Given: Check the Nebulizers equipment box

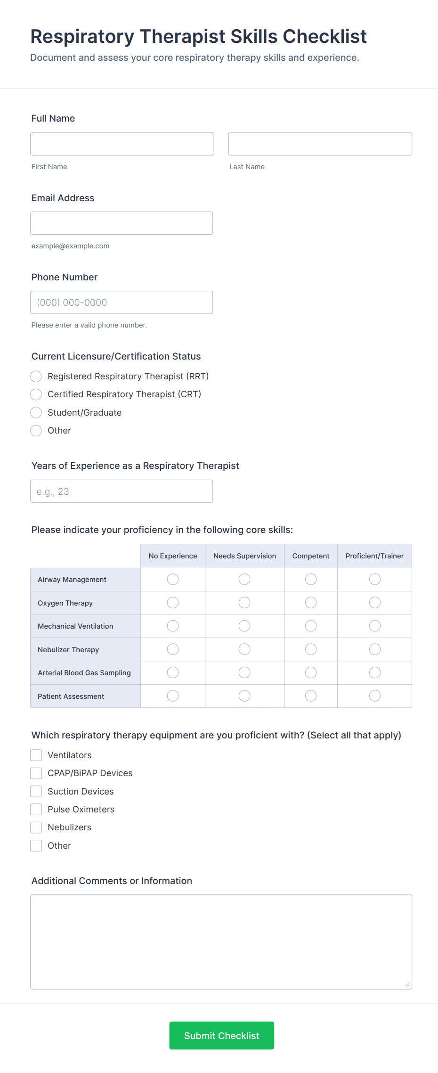Looking at the screenshot, I should coord(36,827).
